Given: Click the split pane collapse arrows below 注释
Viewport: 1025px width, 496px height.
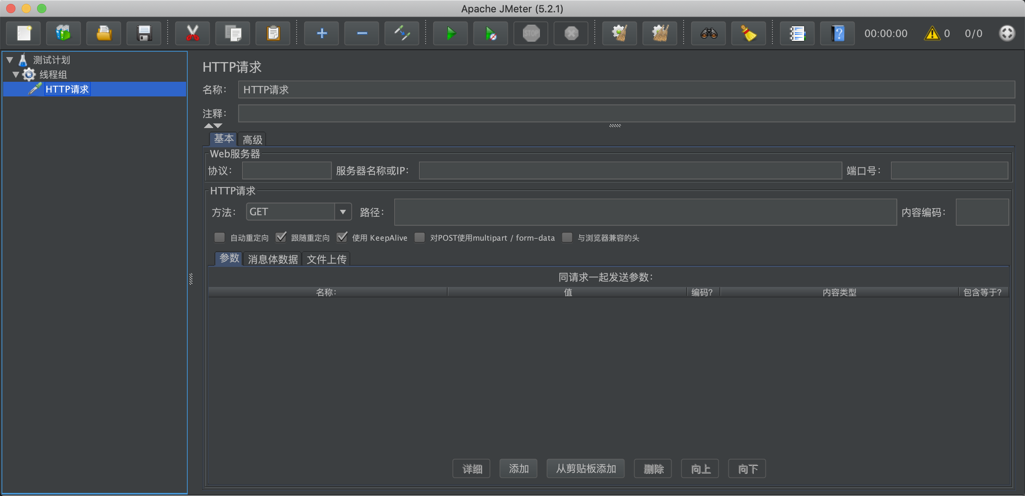Looking at the screenshot, I should (213, 126).
